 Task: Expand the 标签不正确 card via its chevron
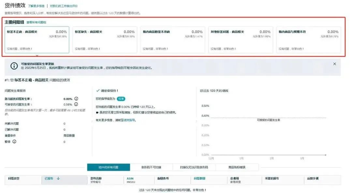(37, 55)
